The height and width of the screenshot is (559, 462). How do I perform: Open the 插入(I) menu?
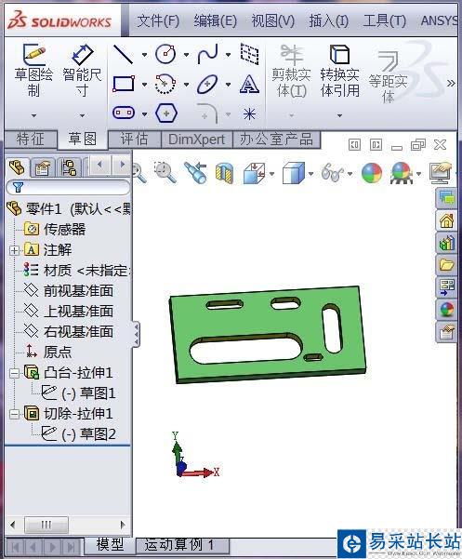click(x=329, y=20)
